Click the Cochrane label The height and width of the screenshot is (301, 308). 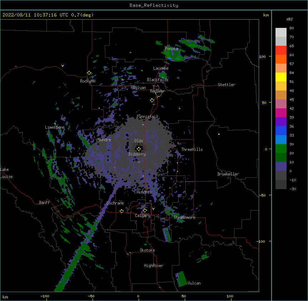click(x=115, y=203)
